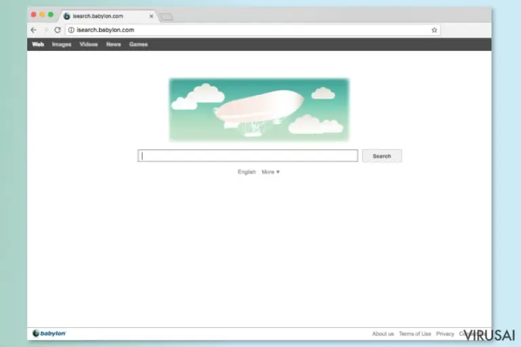Reload the page with the refresh icon

coord(58,30)
